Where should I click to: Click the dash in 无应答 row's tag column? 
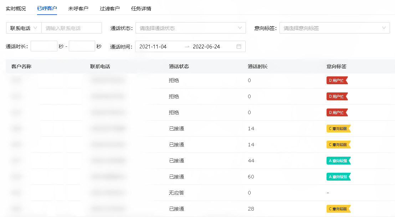tap(328, 193)
